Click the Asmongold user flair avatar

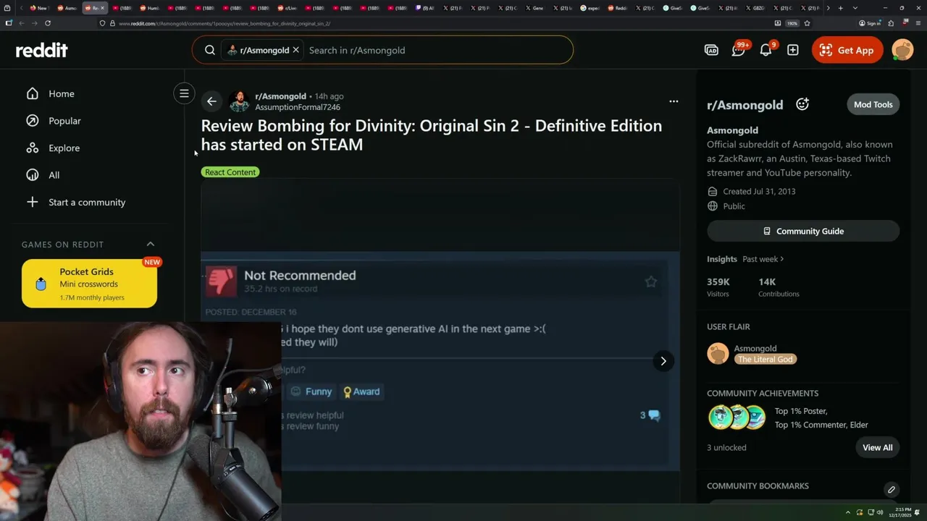click(x=718, y=354)
